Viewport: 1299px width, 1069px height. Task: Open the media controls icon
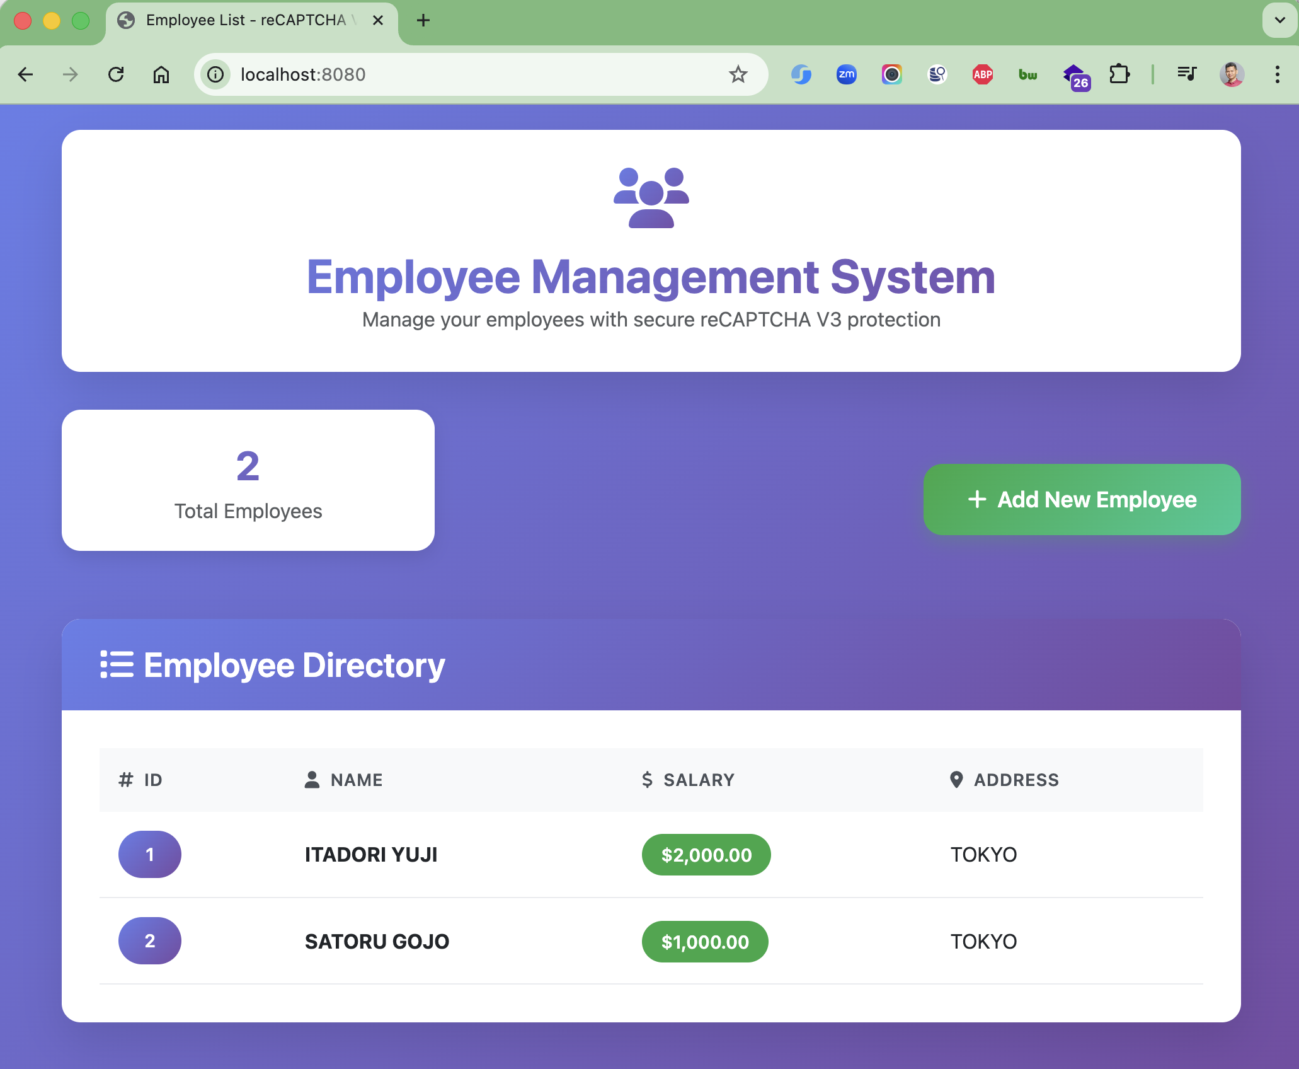1187,74
